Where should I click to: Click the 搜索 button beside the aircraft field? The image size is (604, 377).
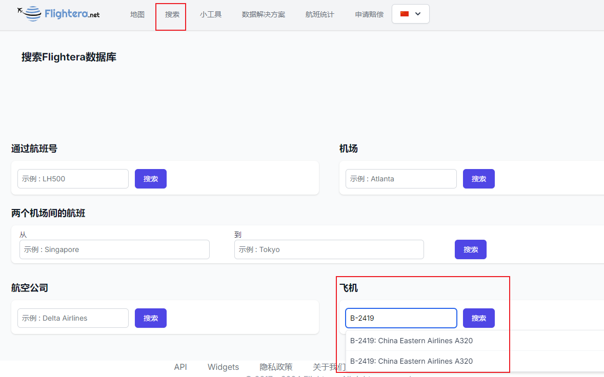[479, 318]
